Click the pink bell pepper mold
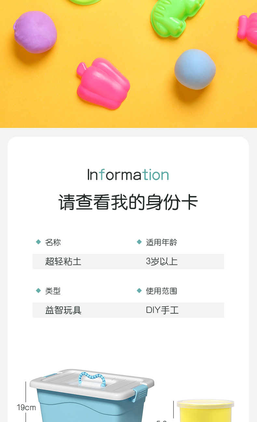Image resolution: width=257 pixels, height=422 pixels. [x=103, y=83]
